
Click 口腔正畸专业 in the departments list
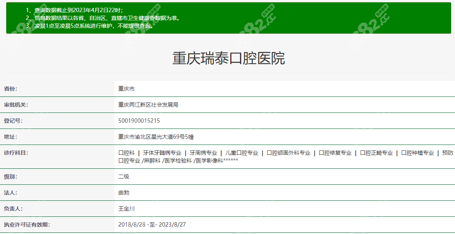coord(376,153)
